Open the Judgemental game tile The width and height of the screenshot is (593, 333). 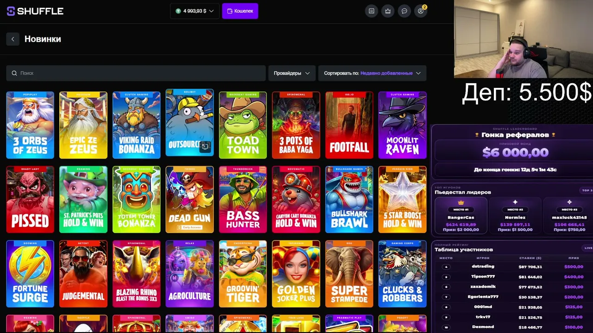tap(83, 274)
